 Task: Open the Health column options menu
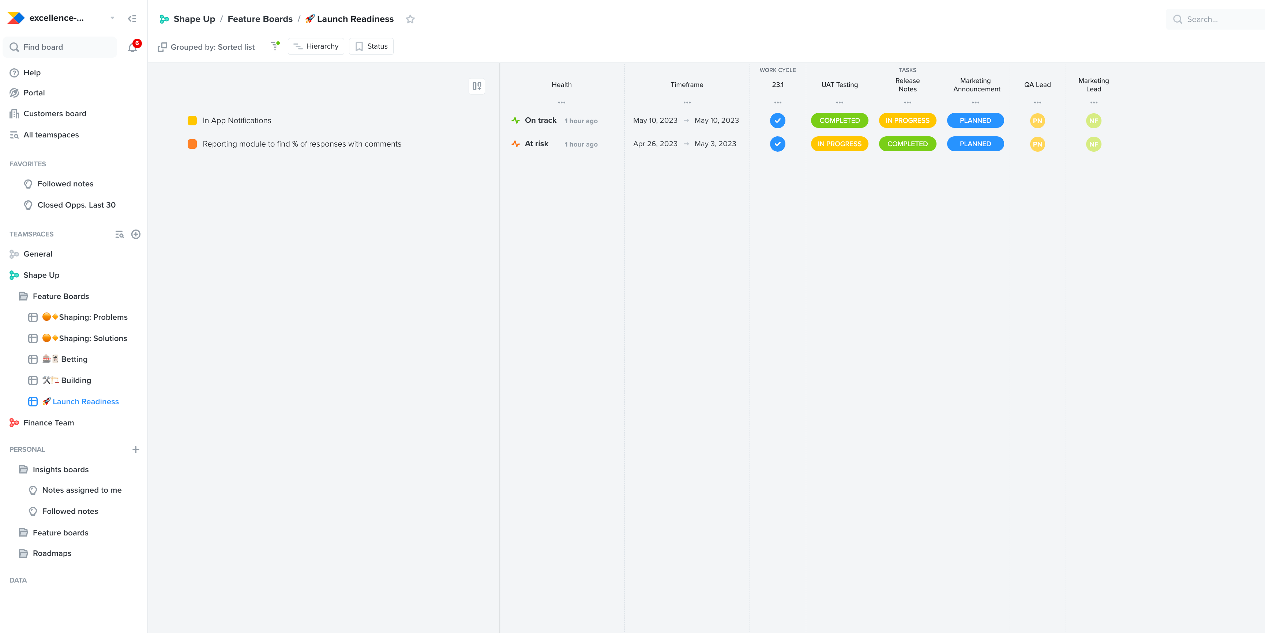point(562,102)
